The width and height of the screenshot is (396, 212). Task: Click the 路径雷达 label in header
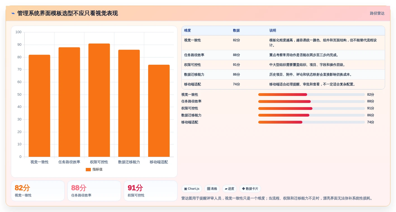tap(377, 13)
